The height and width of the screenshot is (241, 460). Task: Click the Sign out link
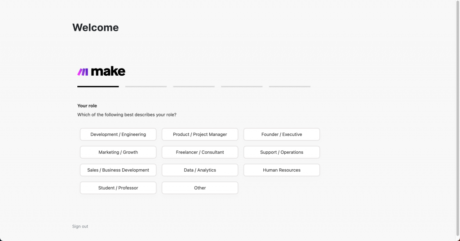(80, 227)
